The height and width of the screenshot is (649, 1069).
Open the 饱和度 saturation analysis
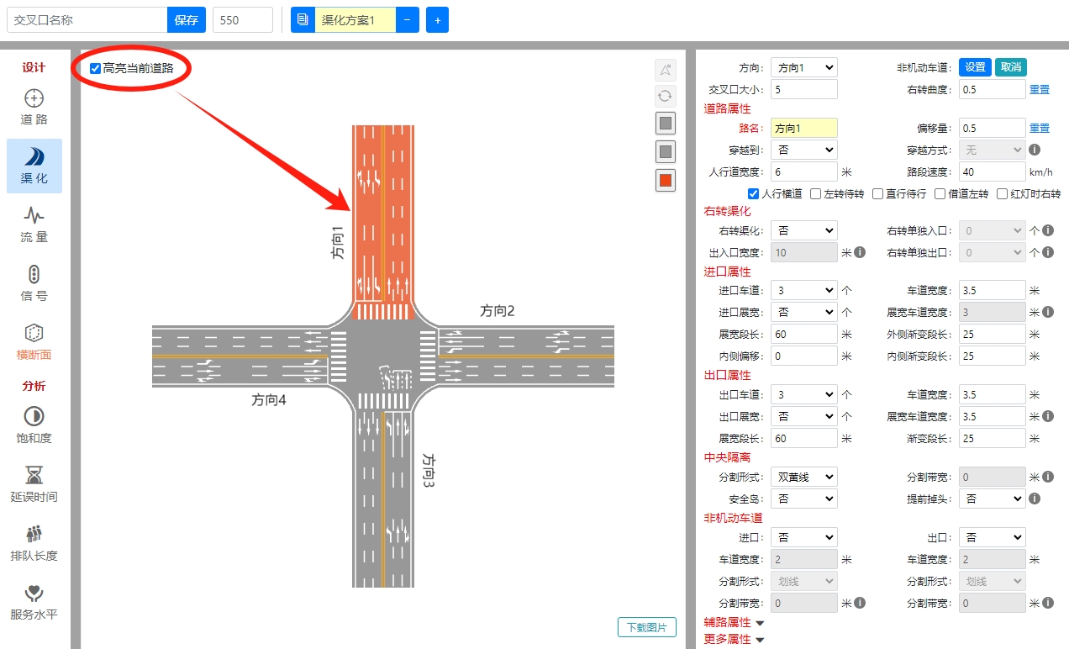click(34, 425)
